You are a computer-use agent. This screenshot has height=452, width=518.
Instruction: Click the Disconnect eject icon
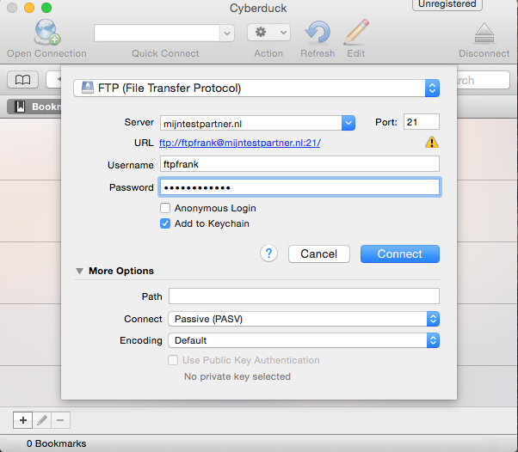[x=484, y=34]
